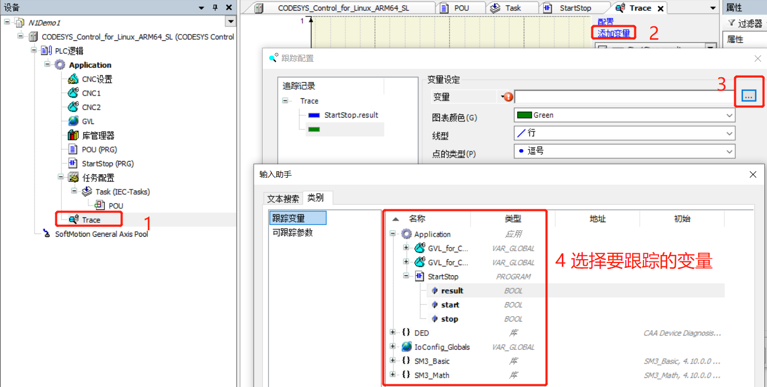Image resolution: width=767 pixels, height=387 pixels.
Task: Select the IoConfig_Globals globe icon in input assistant
Action: (x=407, y=347)
